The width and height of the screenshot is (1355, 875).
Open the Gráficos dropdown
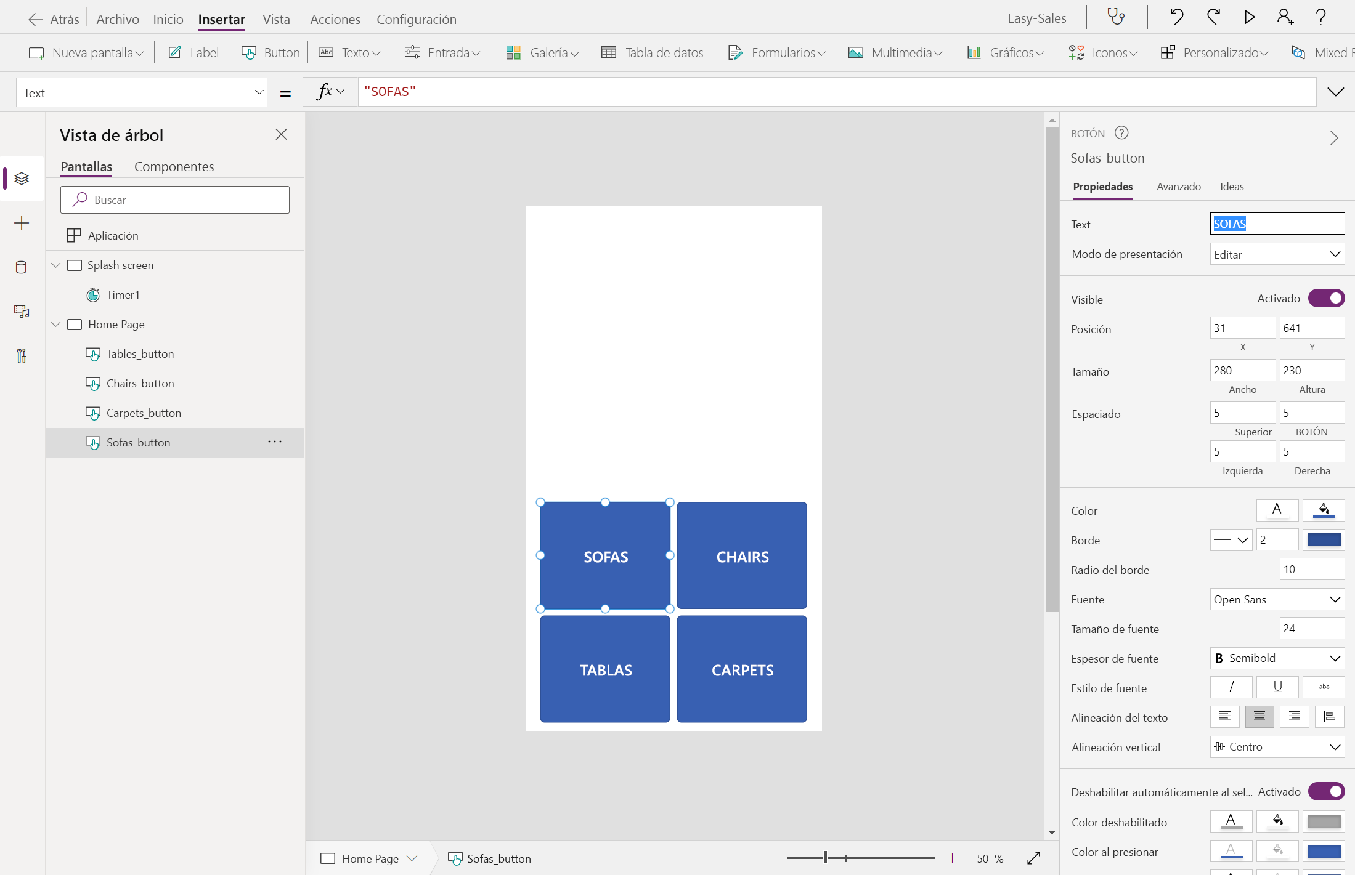point(1006,52)
